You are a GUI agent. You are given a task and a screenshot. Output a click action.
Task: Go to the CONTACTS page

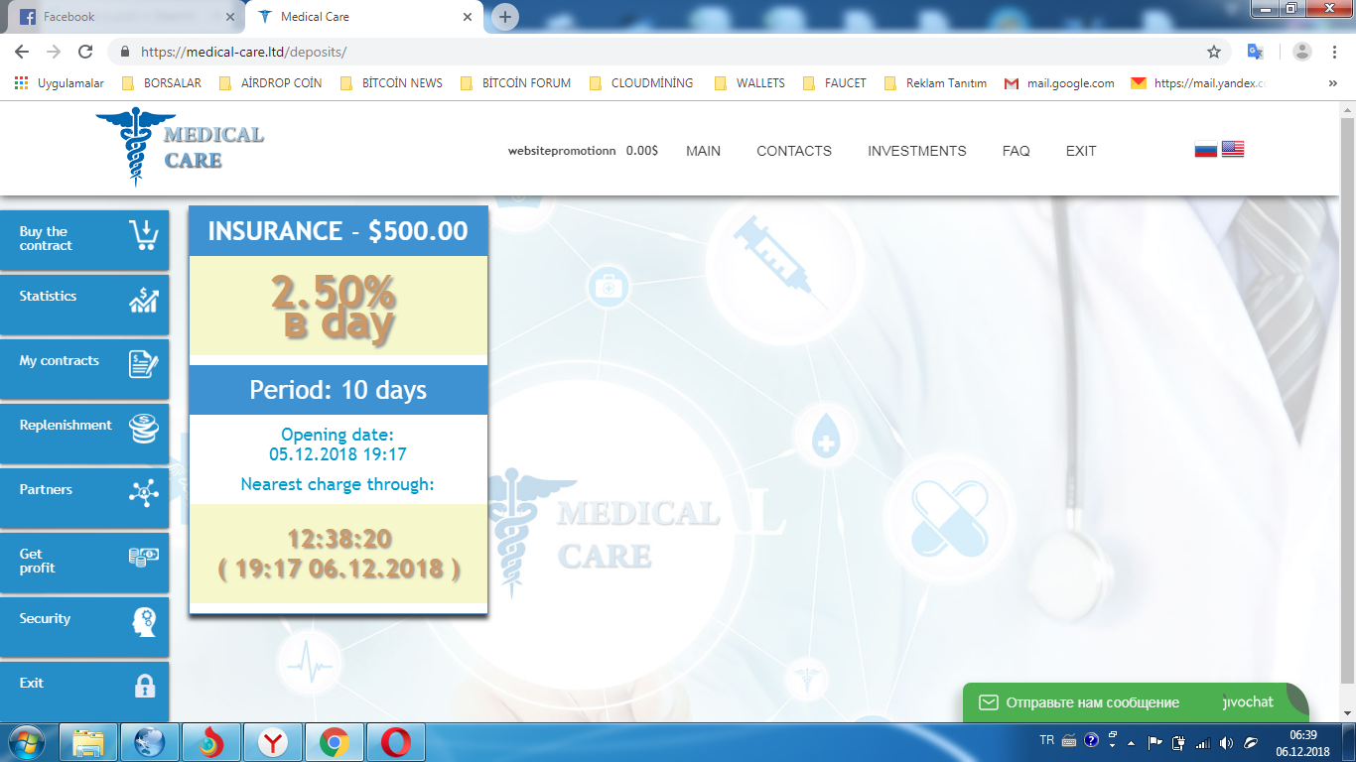tap(794, 151)
